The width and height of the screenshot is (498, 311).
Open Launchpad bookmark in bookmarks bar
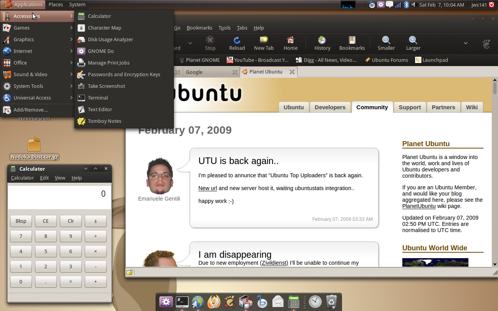coord(432,60)
